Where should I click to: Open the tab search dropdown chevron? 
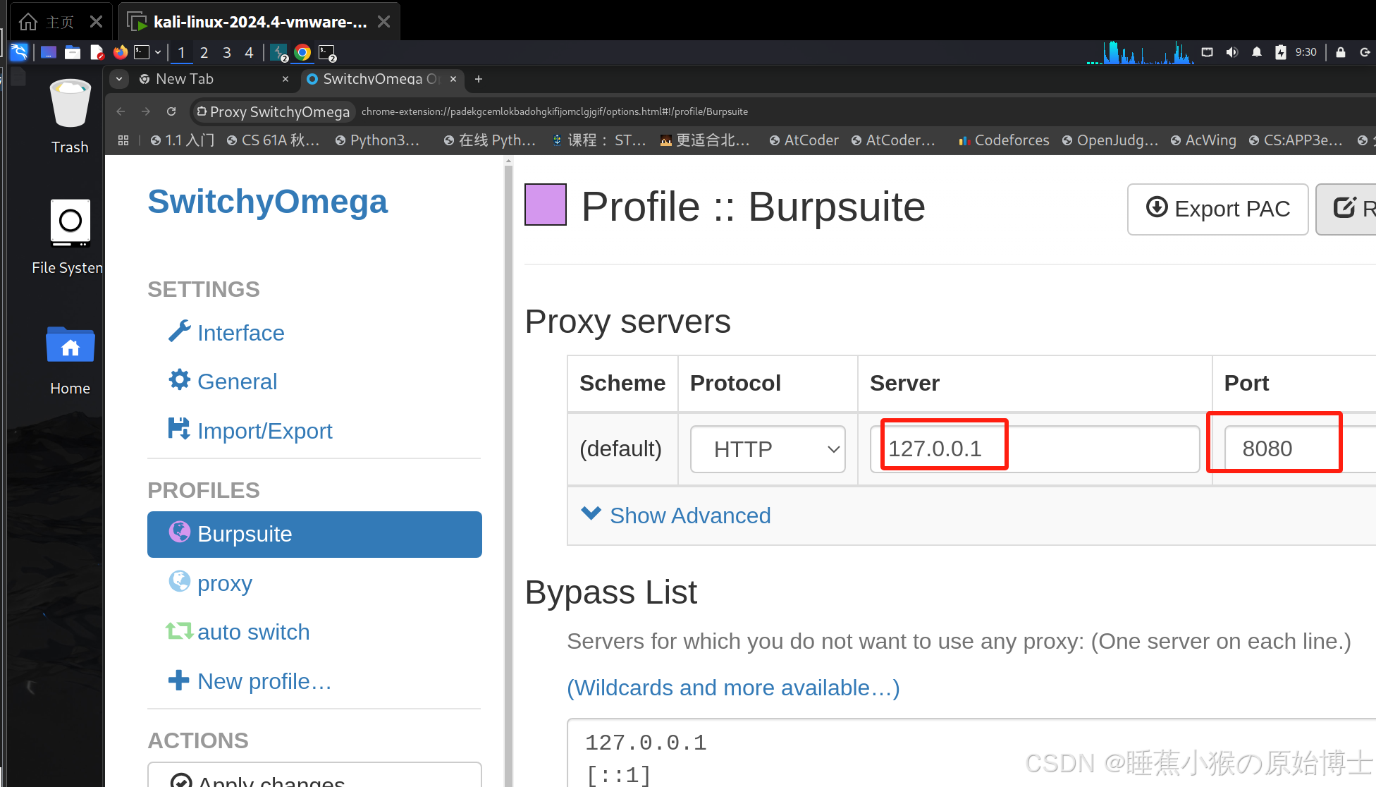click(119, 79)
